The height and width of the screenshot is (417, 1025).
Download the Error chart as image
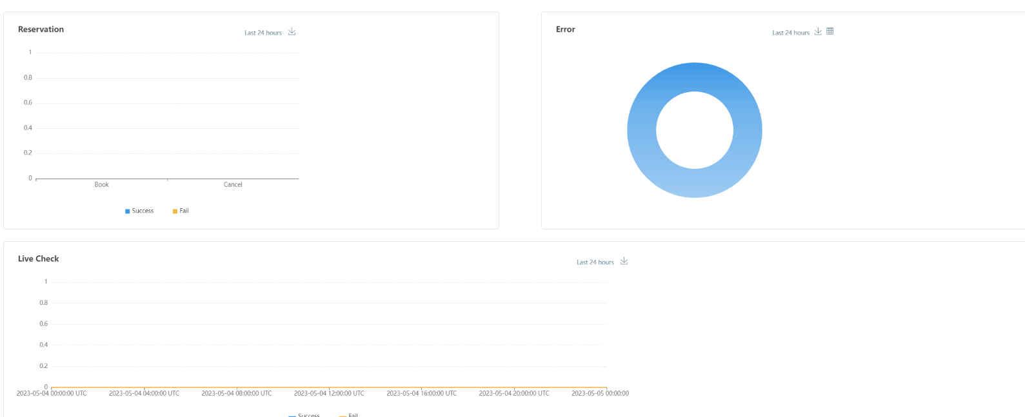tap(818, 32)
